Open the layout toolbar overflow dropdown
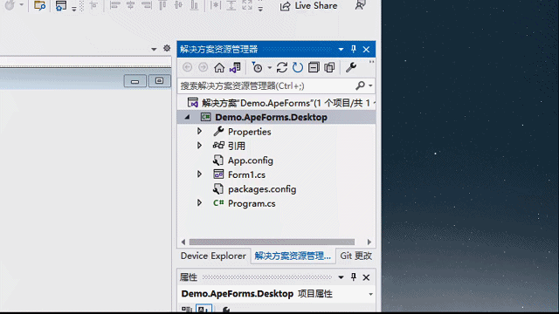Viewport: 559px width, 314px height. (260, 9)
